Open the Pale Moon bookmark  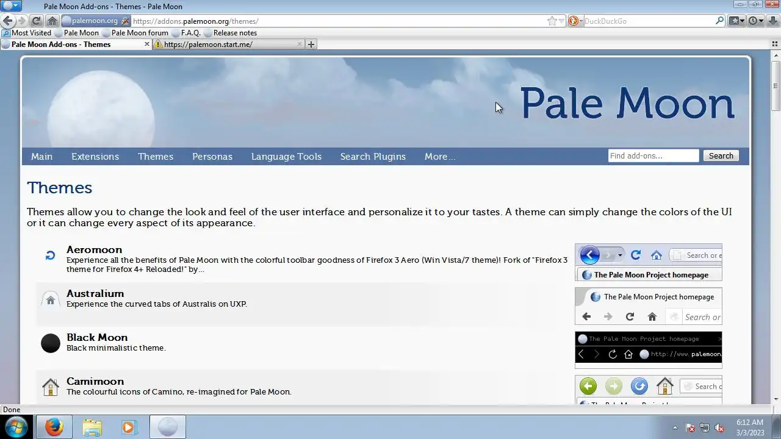point(76,33)
